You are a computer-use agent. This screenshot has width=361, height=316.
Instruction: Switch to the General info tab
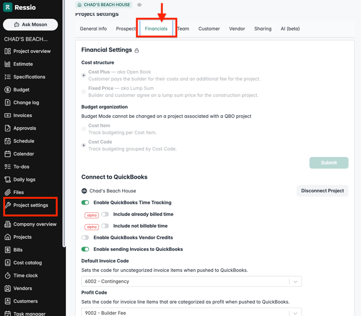point(93,29)
